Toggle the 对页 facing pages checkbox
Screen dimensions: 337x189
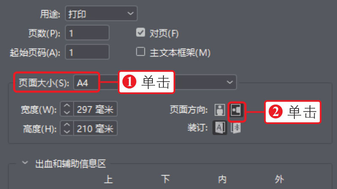pos(141,32)
